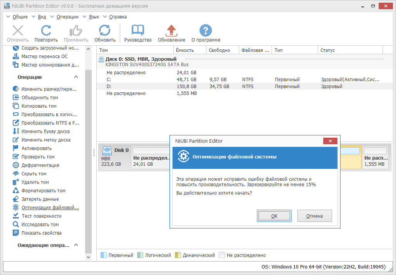This screenshot has width=396, height=275.
Task: Click the Логический legend color swatch
Action: 140,255
